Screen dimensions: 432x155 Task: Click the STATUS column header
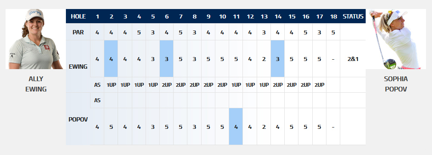[353, 16]
